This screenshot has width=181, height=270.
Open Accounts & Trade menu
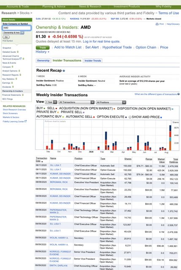[18, 7]
